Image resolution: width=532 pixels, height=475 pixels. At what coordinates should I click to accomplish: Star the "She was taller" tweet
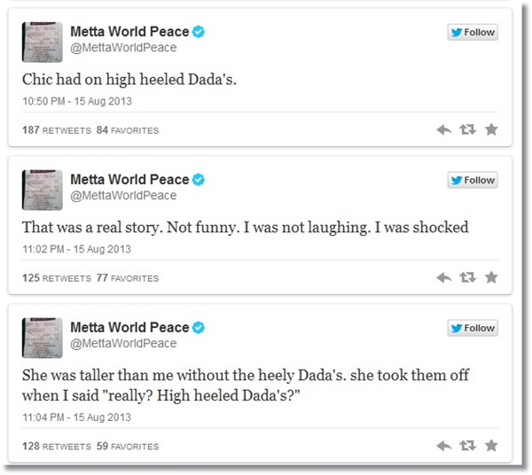click(491, 445)
